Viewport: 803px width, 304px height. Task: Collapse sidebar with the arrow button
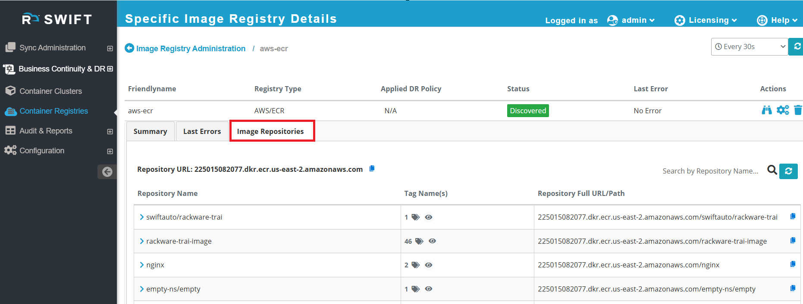[107, 172]
